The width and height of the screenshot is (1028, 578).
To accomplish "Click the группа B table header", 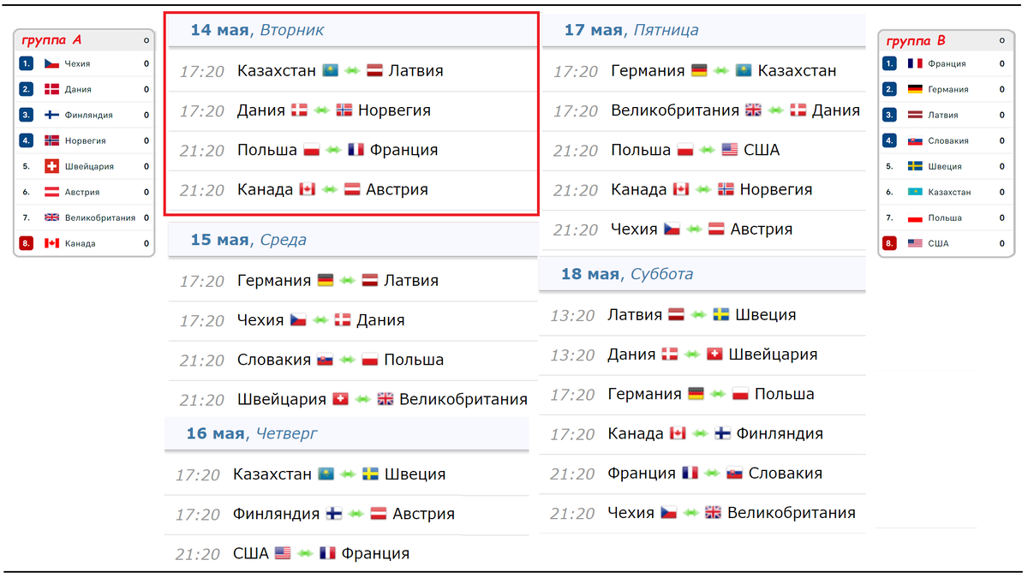I will pos(944,39).
